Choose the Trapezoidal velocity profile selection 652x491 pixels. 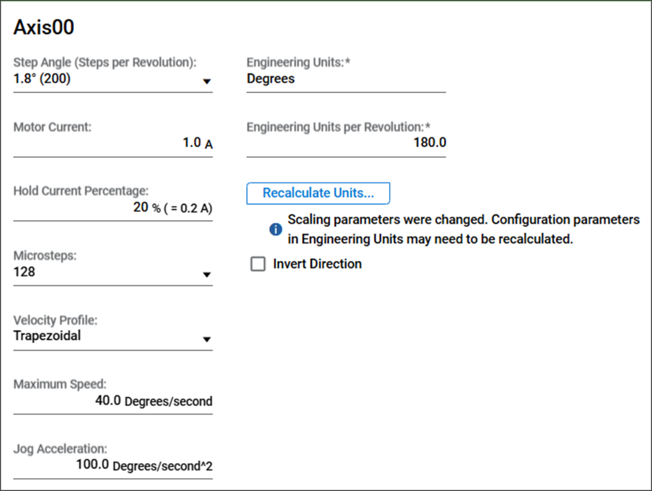[47, 336]
